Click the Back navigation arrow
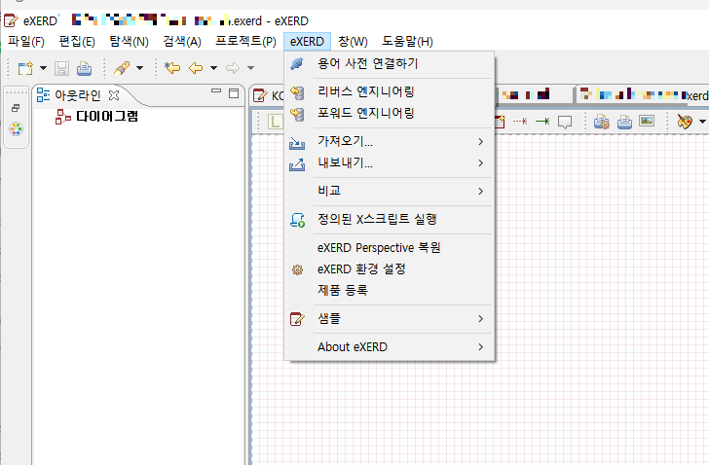Viewport: 709px width, 465px height. (x=196, y=68)
